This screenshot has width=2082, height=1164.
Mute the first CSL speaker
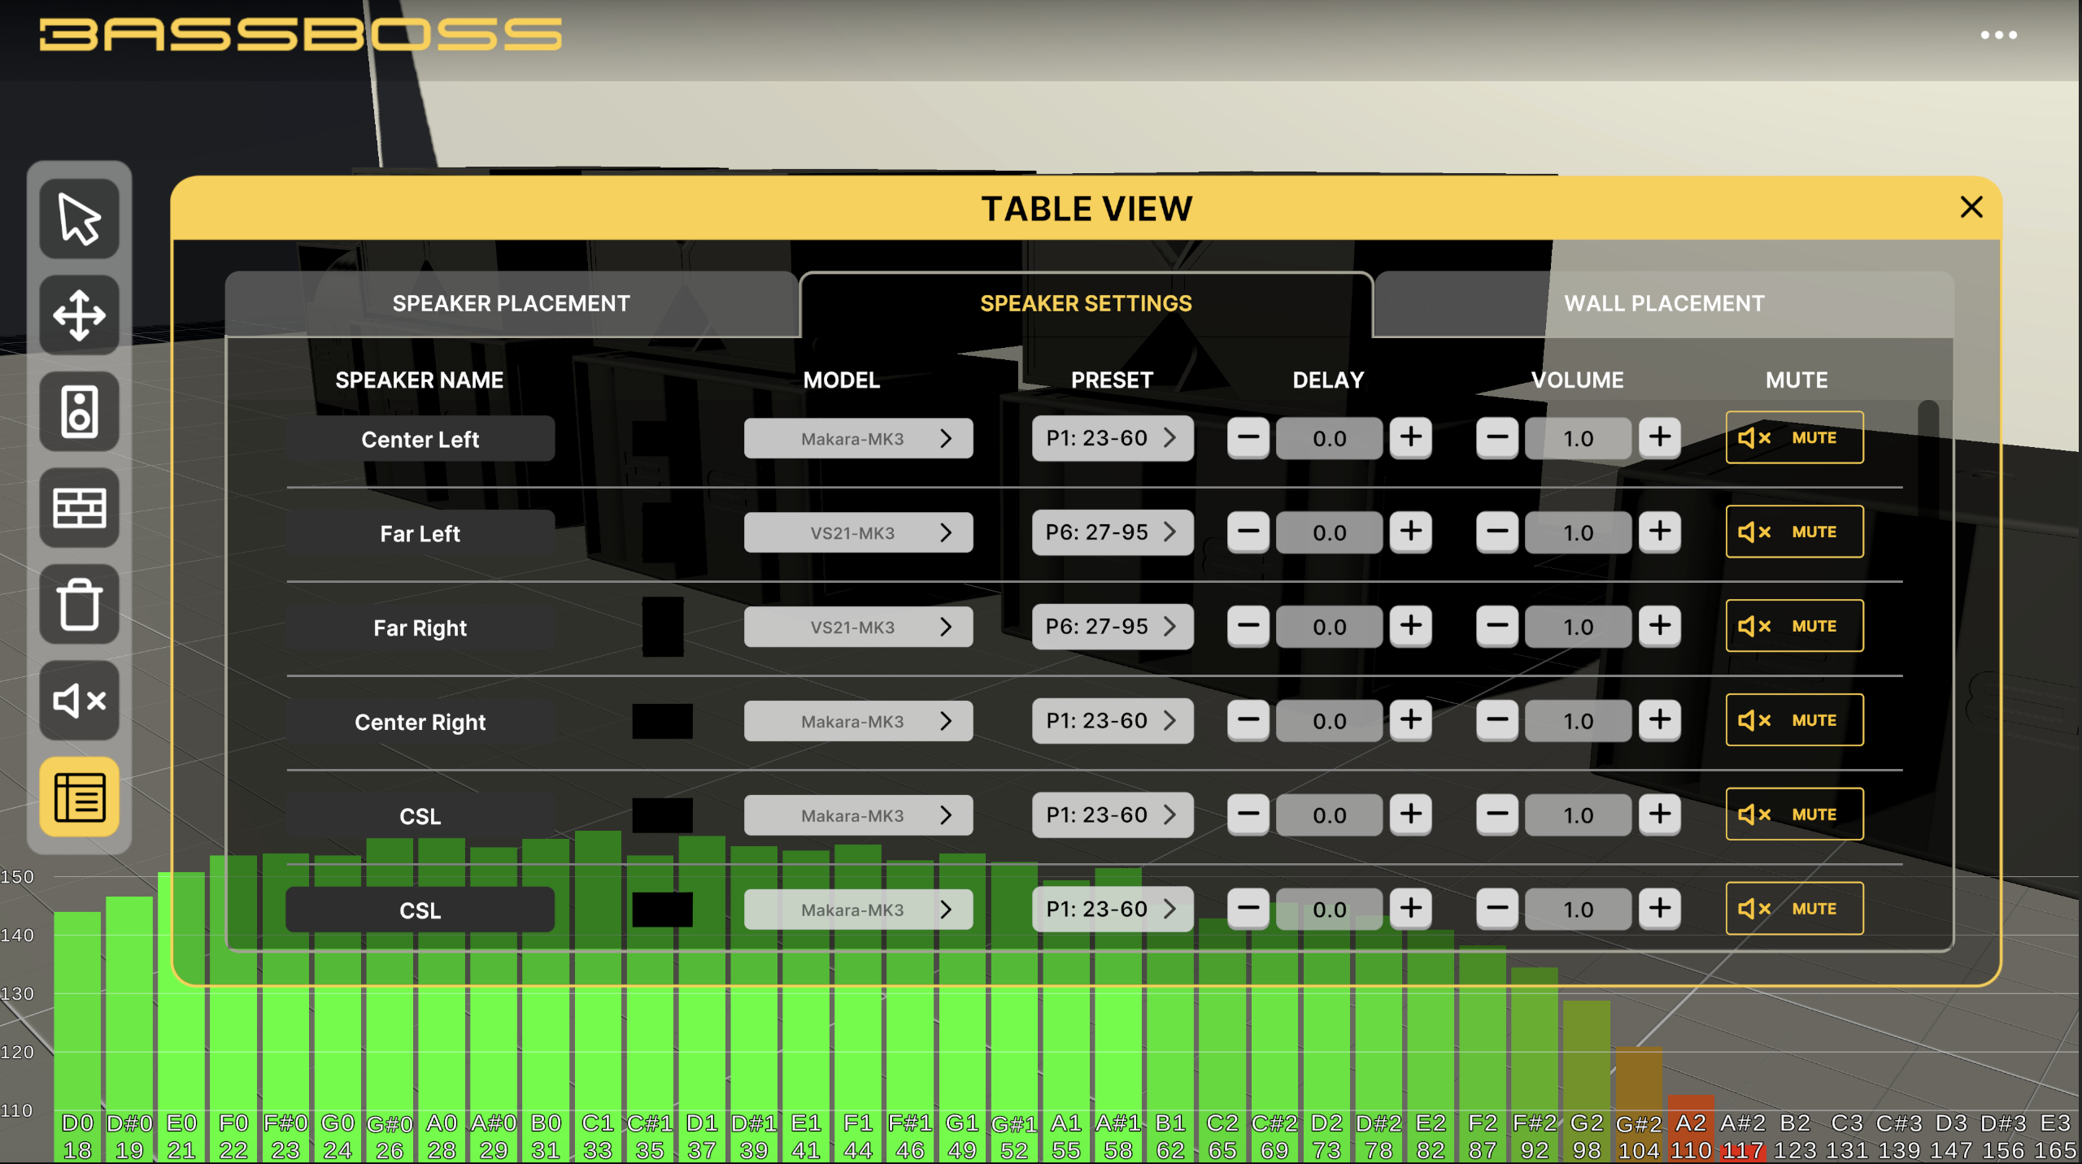[1794, 814]
